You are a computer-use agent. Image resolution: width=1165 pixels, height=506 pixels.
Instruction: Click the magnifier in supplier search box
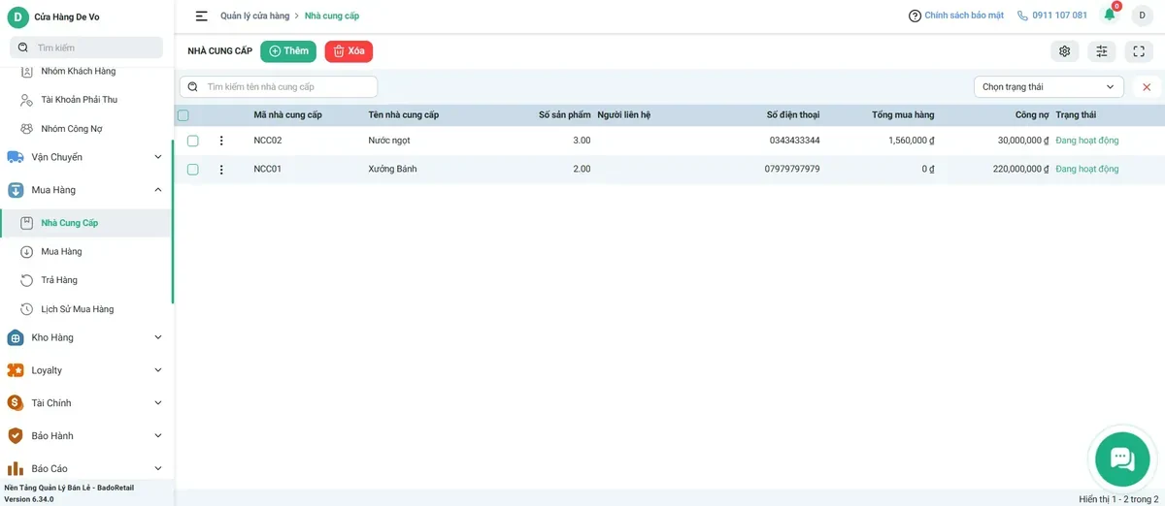193,87
